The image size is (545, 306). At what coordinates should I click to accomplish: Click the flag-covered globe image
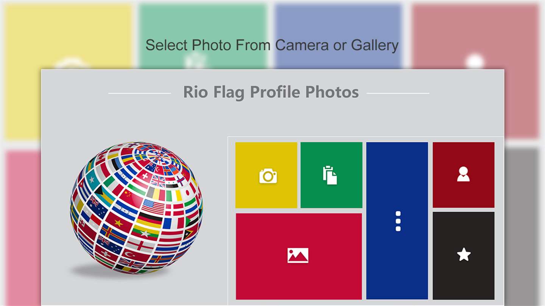(x=136, y=208)
